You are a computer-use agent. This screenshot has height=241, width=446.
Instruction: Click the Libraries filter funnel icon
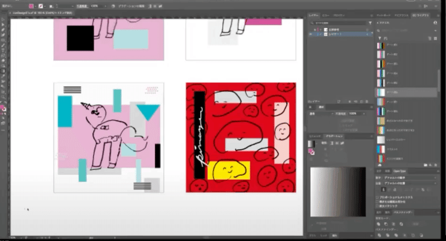click(x=380, y=38)
